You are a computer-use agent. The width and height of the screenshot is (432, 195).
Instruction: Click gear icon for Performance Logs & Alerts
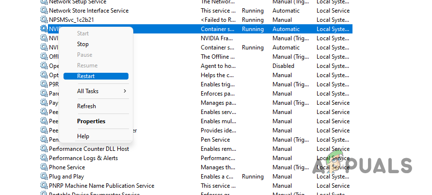pyautogui.click(x=44, y=158)
